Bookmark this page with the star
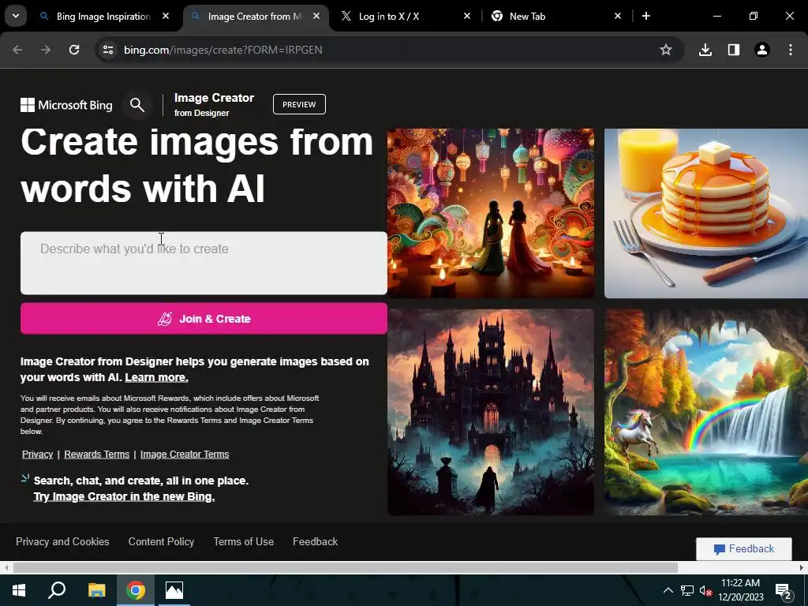808x606 pixels. point(666,50)
